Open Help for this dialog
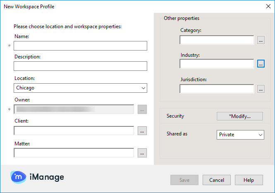Viewport: 275px width, 193px height. tap(249, 180)
